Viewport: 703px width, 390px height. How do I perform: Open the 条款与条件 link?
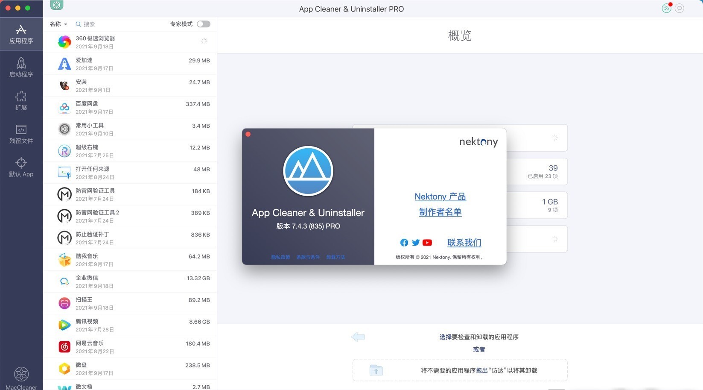(308, 257)
